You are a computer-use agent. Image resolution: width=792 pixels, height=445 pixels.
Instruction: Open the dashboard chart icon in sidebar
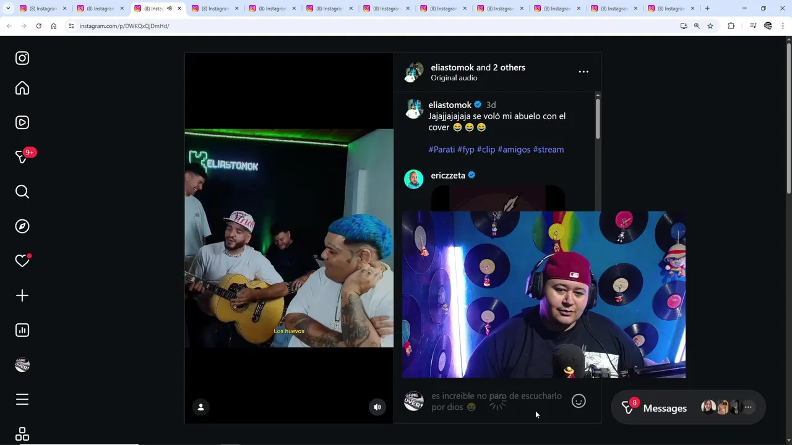point(22,330)
